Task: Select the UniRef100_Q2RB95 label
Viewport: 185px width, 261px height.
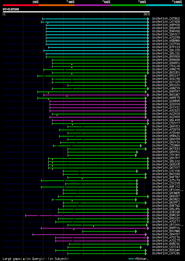Action: point(166,101)
